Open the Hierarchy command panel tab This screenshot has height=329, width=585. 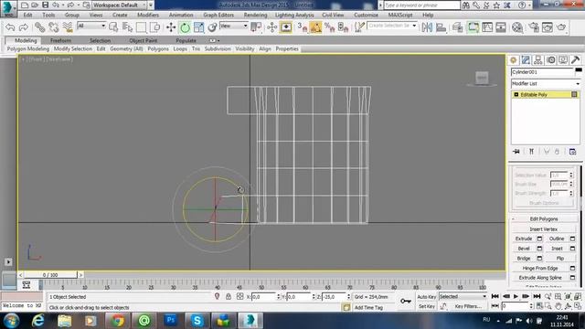pos(538,60)
